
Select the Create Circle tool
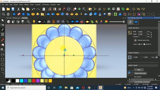[2, 64]
